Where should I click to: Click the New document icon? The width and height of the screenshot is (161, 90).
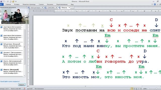[10, 1]
